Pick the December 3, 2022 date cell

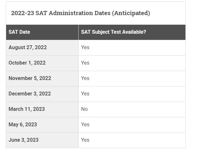pos(30,94)
